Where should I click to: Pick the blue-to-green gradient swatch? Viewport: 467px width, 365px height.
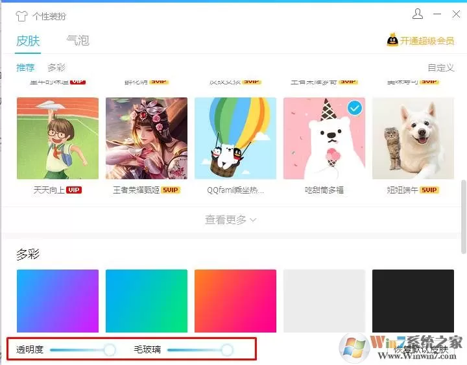[x=147, y=301]
